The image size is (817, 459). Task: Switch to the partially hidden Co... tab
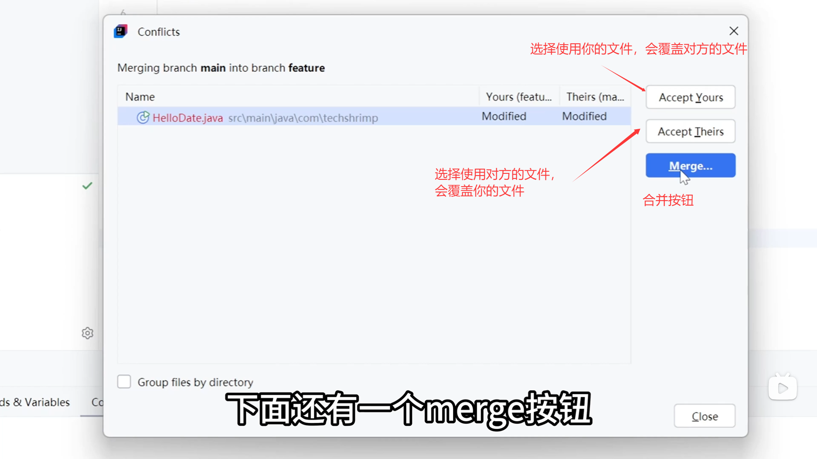coord(97,402)
